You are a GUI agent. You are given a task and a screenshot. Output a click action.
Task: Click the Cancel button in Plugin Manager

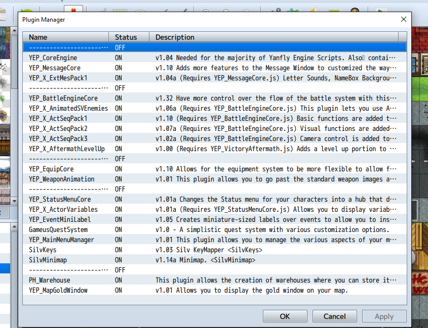tap(335, 316)
